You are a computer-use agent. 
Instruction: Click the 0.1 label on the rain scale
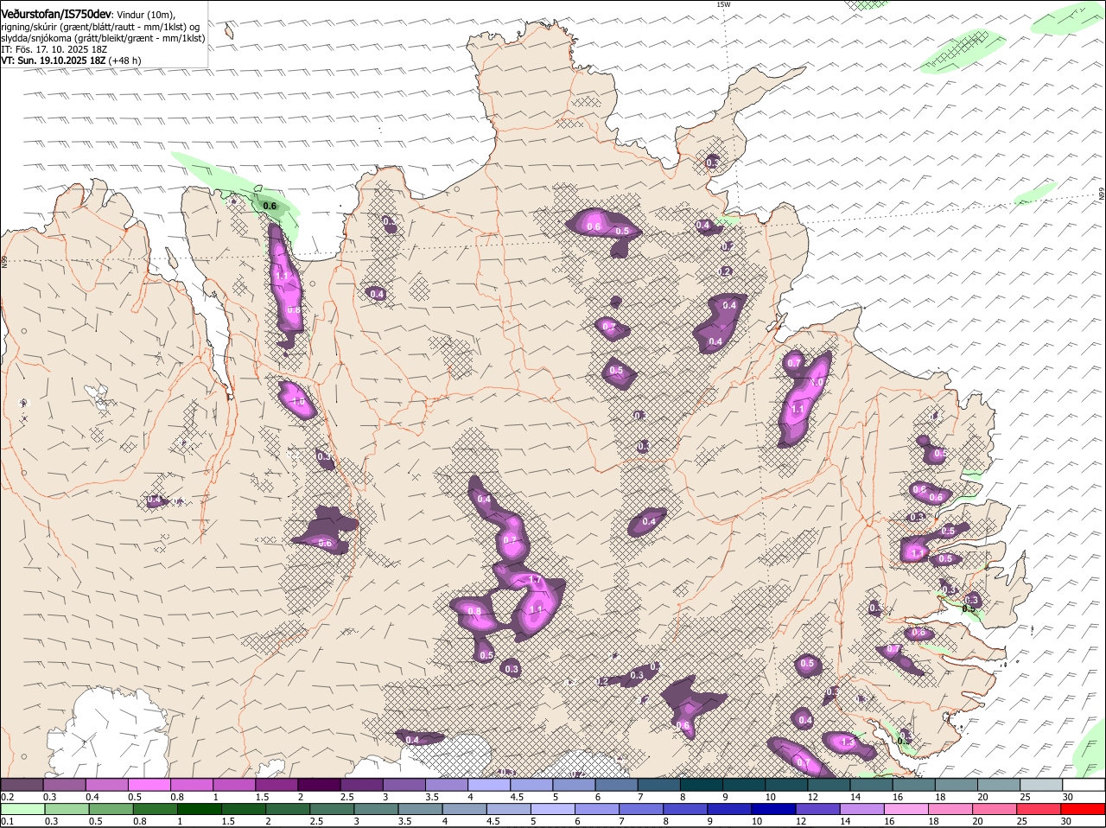point(8,821)
